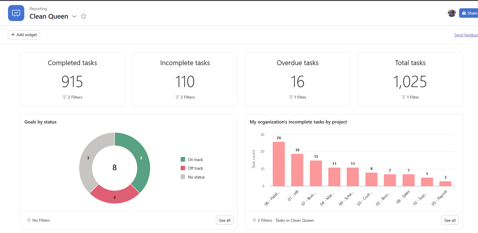
Task: Click the Total tasks count 1,025
Action: (x=410, y=82)
